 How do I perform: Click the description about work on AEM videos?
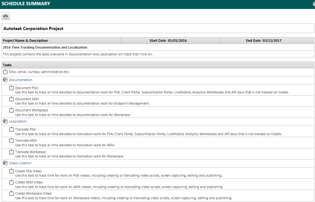coord(119,187)
